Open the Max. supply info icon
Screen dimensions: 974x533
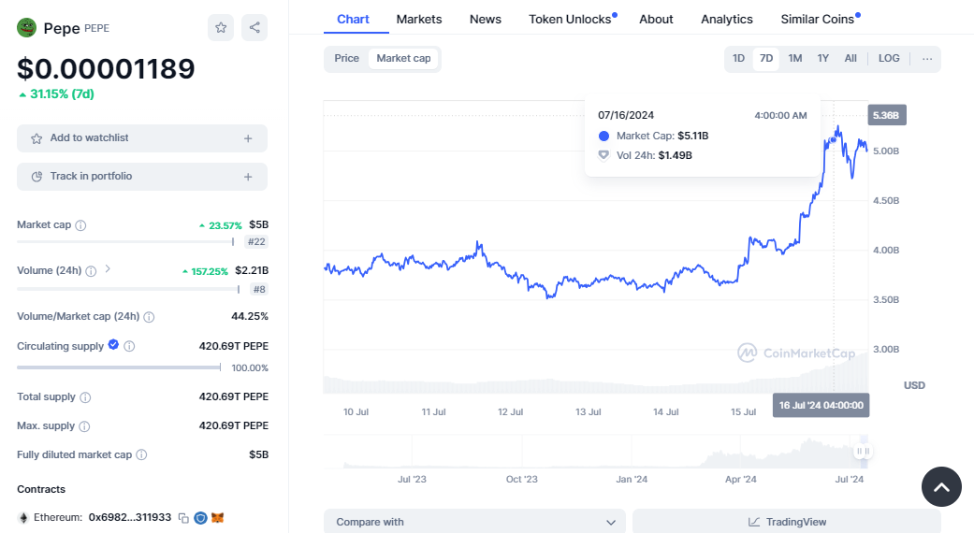pos(84,426)
